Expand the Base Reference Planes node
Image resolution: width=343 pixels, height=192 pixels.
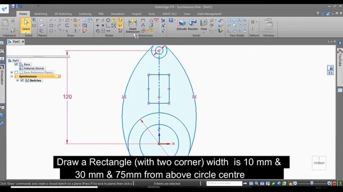point(12,73)
